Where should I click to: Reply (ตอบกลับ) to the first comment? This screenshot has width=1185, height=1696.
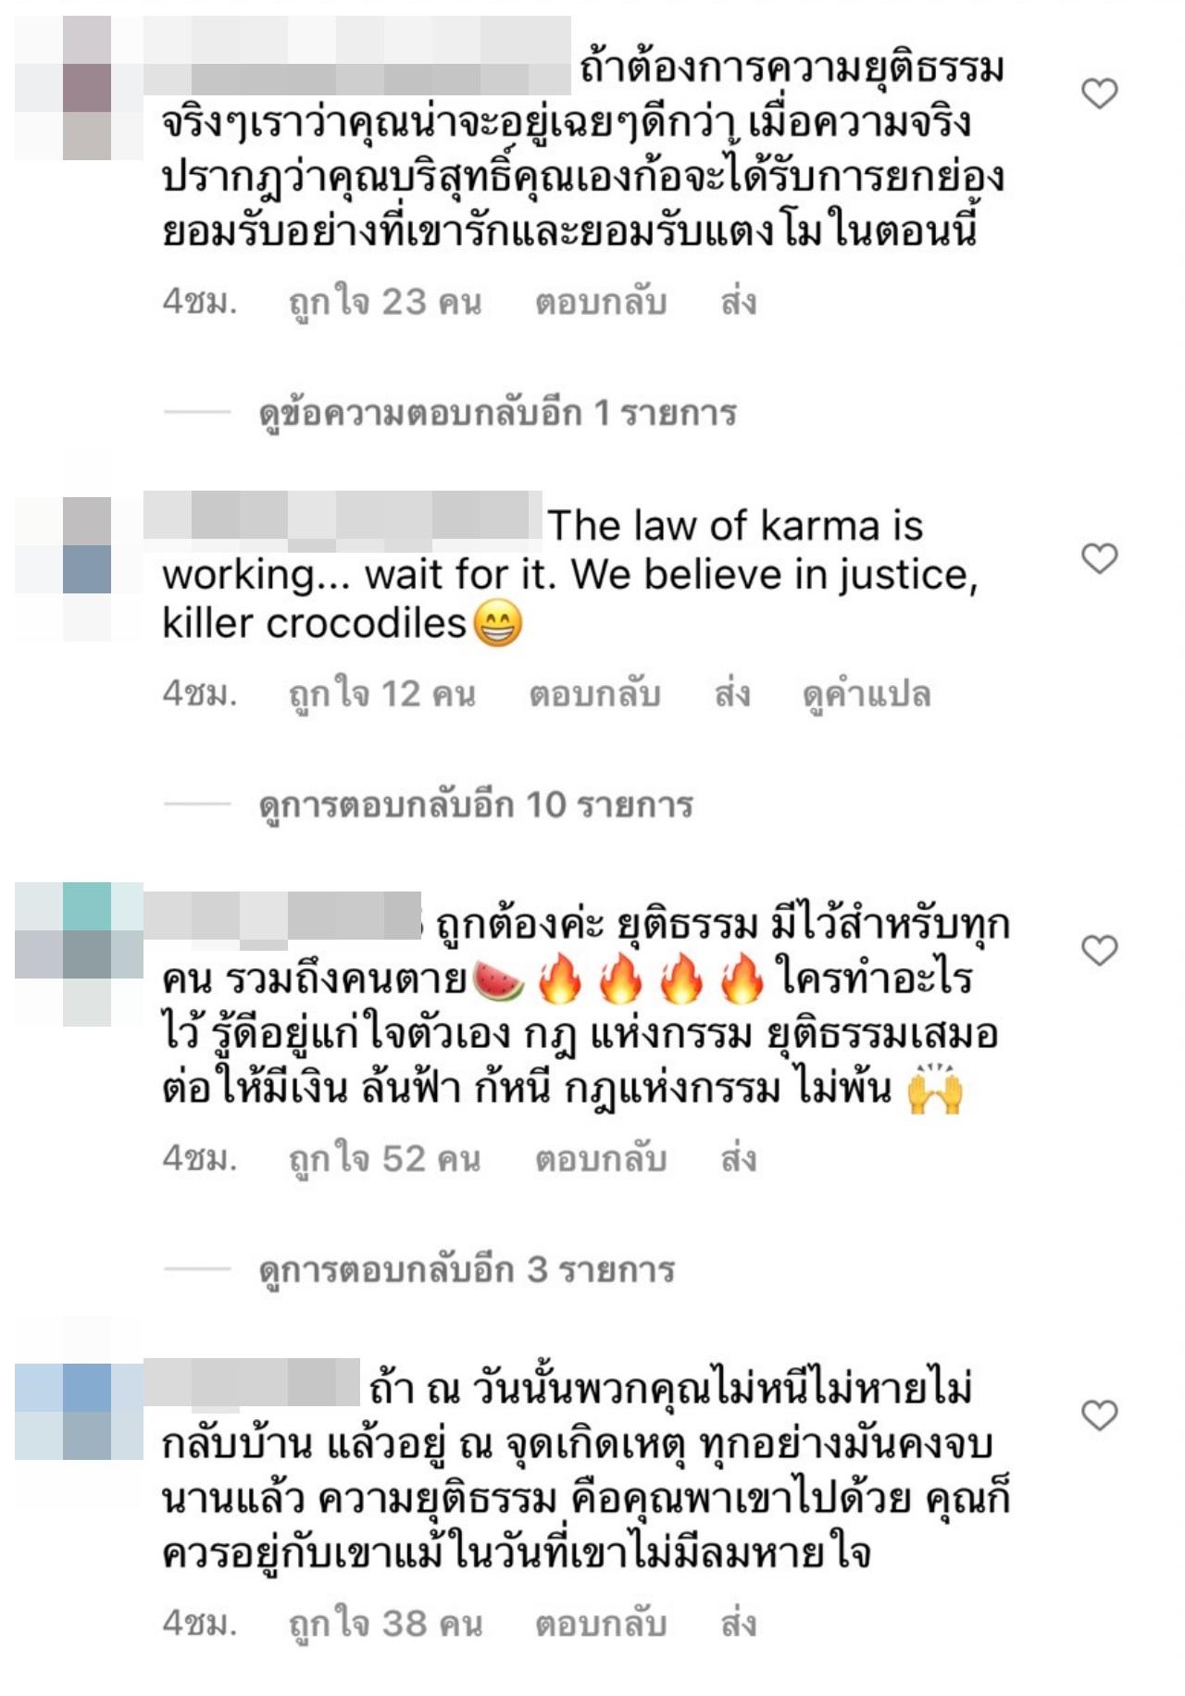click(x=601, y=303)
